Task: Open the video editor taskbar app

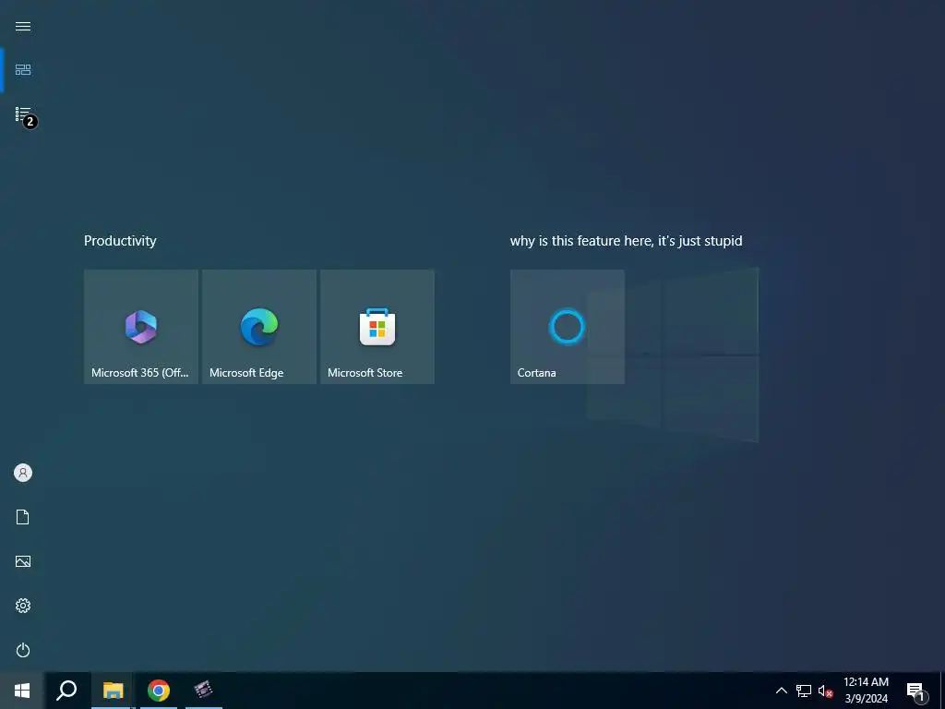Action: 204,691
